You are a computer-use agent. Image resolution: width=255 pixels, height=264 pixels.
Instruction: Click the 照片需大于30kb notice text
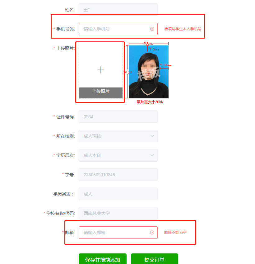(x=150, y=102)
